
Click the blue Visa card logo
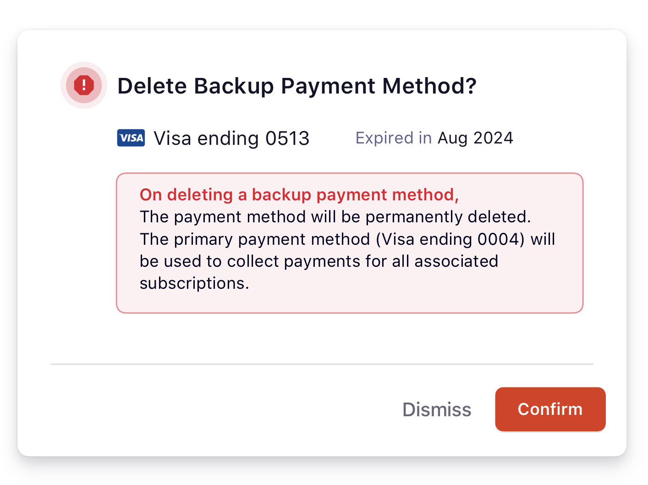(x=131, y=138)
